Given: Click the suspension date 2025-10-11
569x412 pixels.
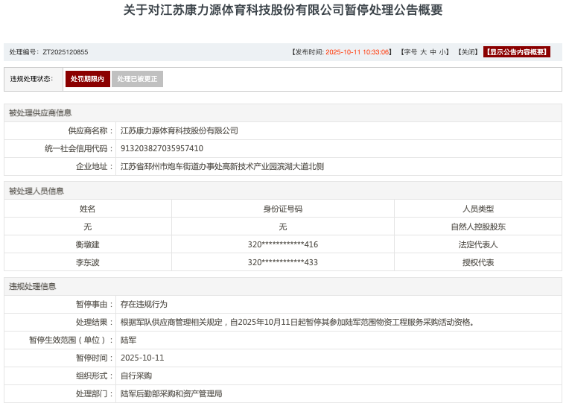Looking at the screenshot, I should point(142,358).
